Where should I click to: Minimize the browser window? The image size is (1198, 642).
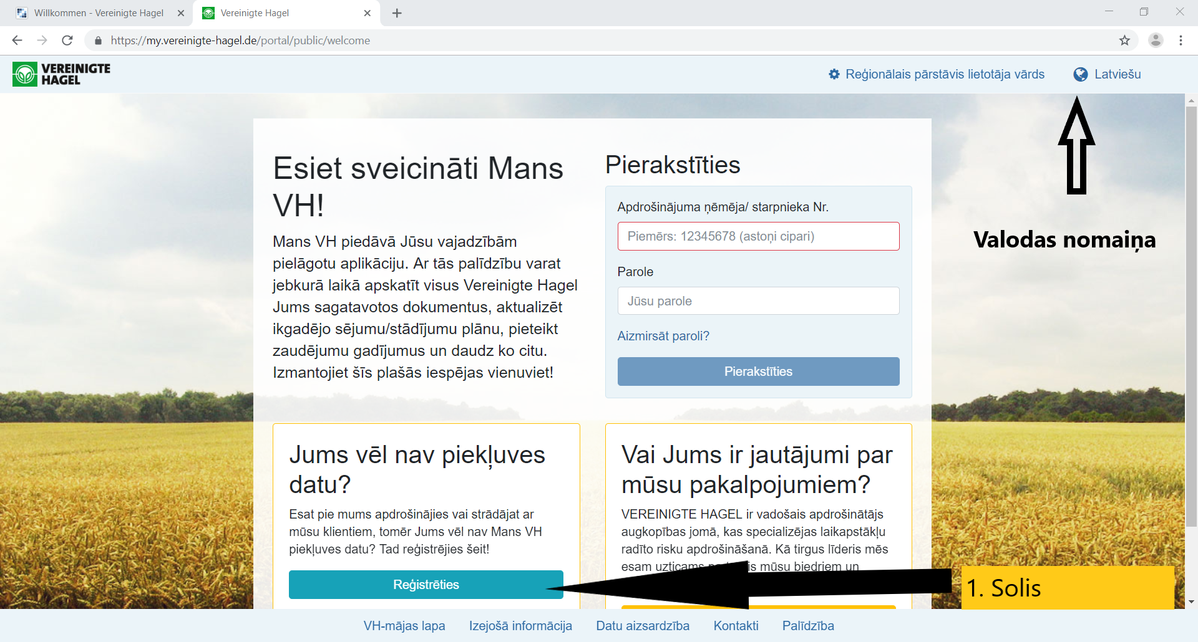[1109, 12]
